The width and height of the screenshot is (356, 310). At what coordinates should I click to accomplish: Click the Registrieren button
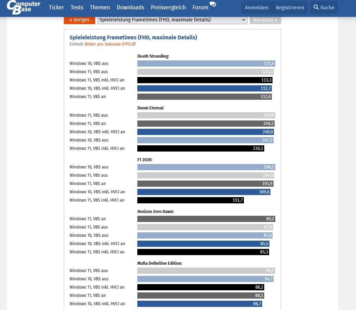tap(290, 8)
